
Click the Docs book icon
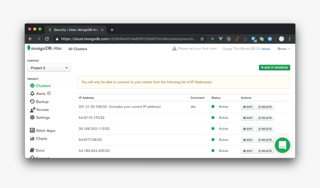(32, 150)
